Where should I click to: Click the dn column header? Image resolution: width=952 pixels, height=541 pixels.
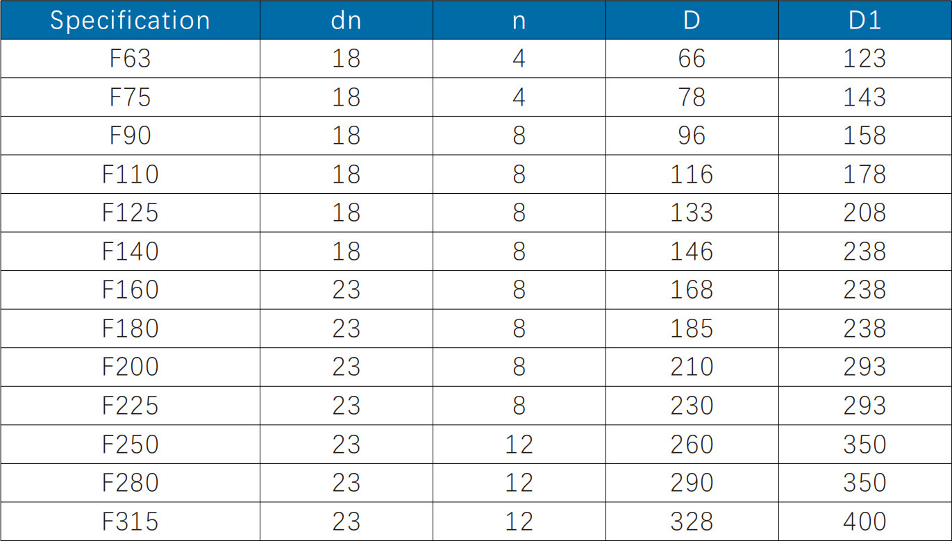click(346, 20)
